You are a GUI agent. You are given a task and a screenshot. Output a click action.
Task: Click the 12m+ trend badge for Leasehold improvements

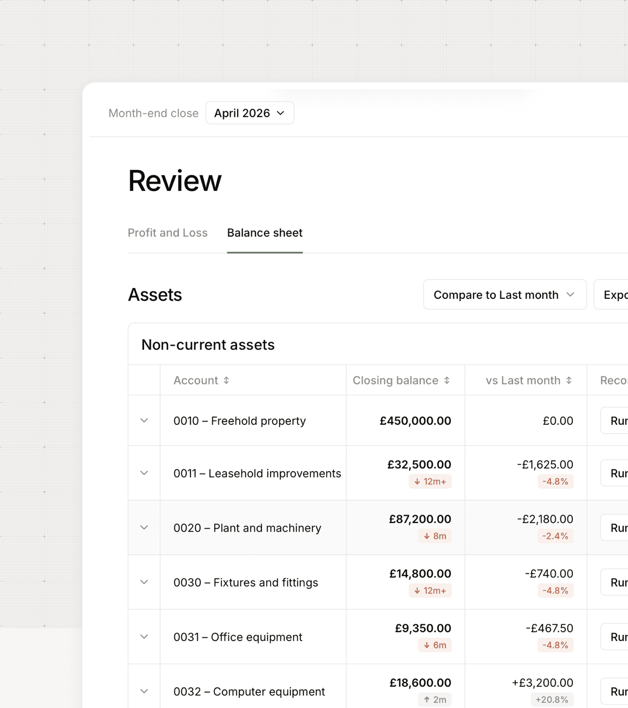(x=430, y=481)
